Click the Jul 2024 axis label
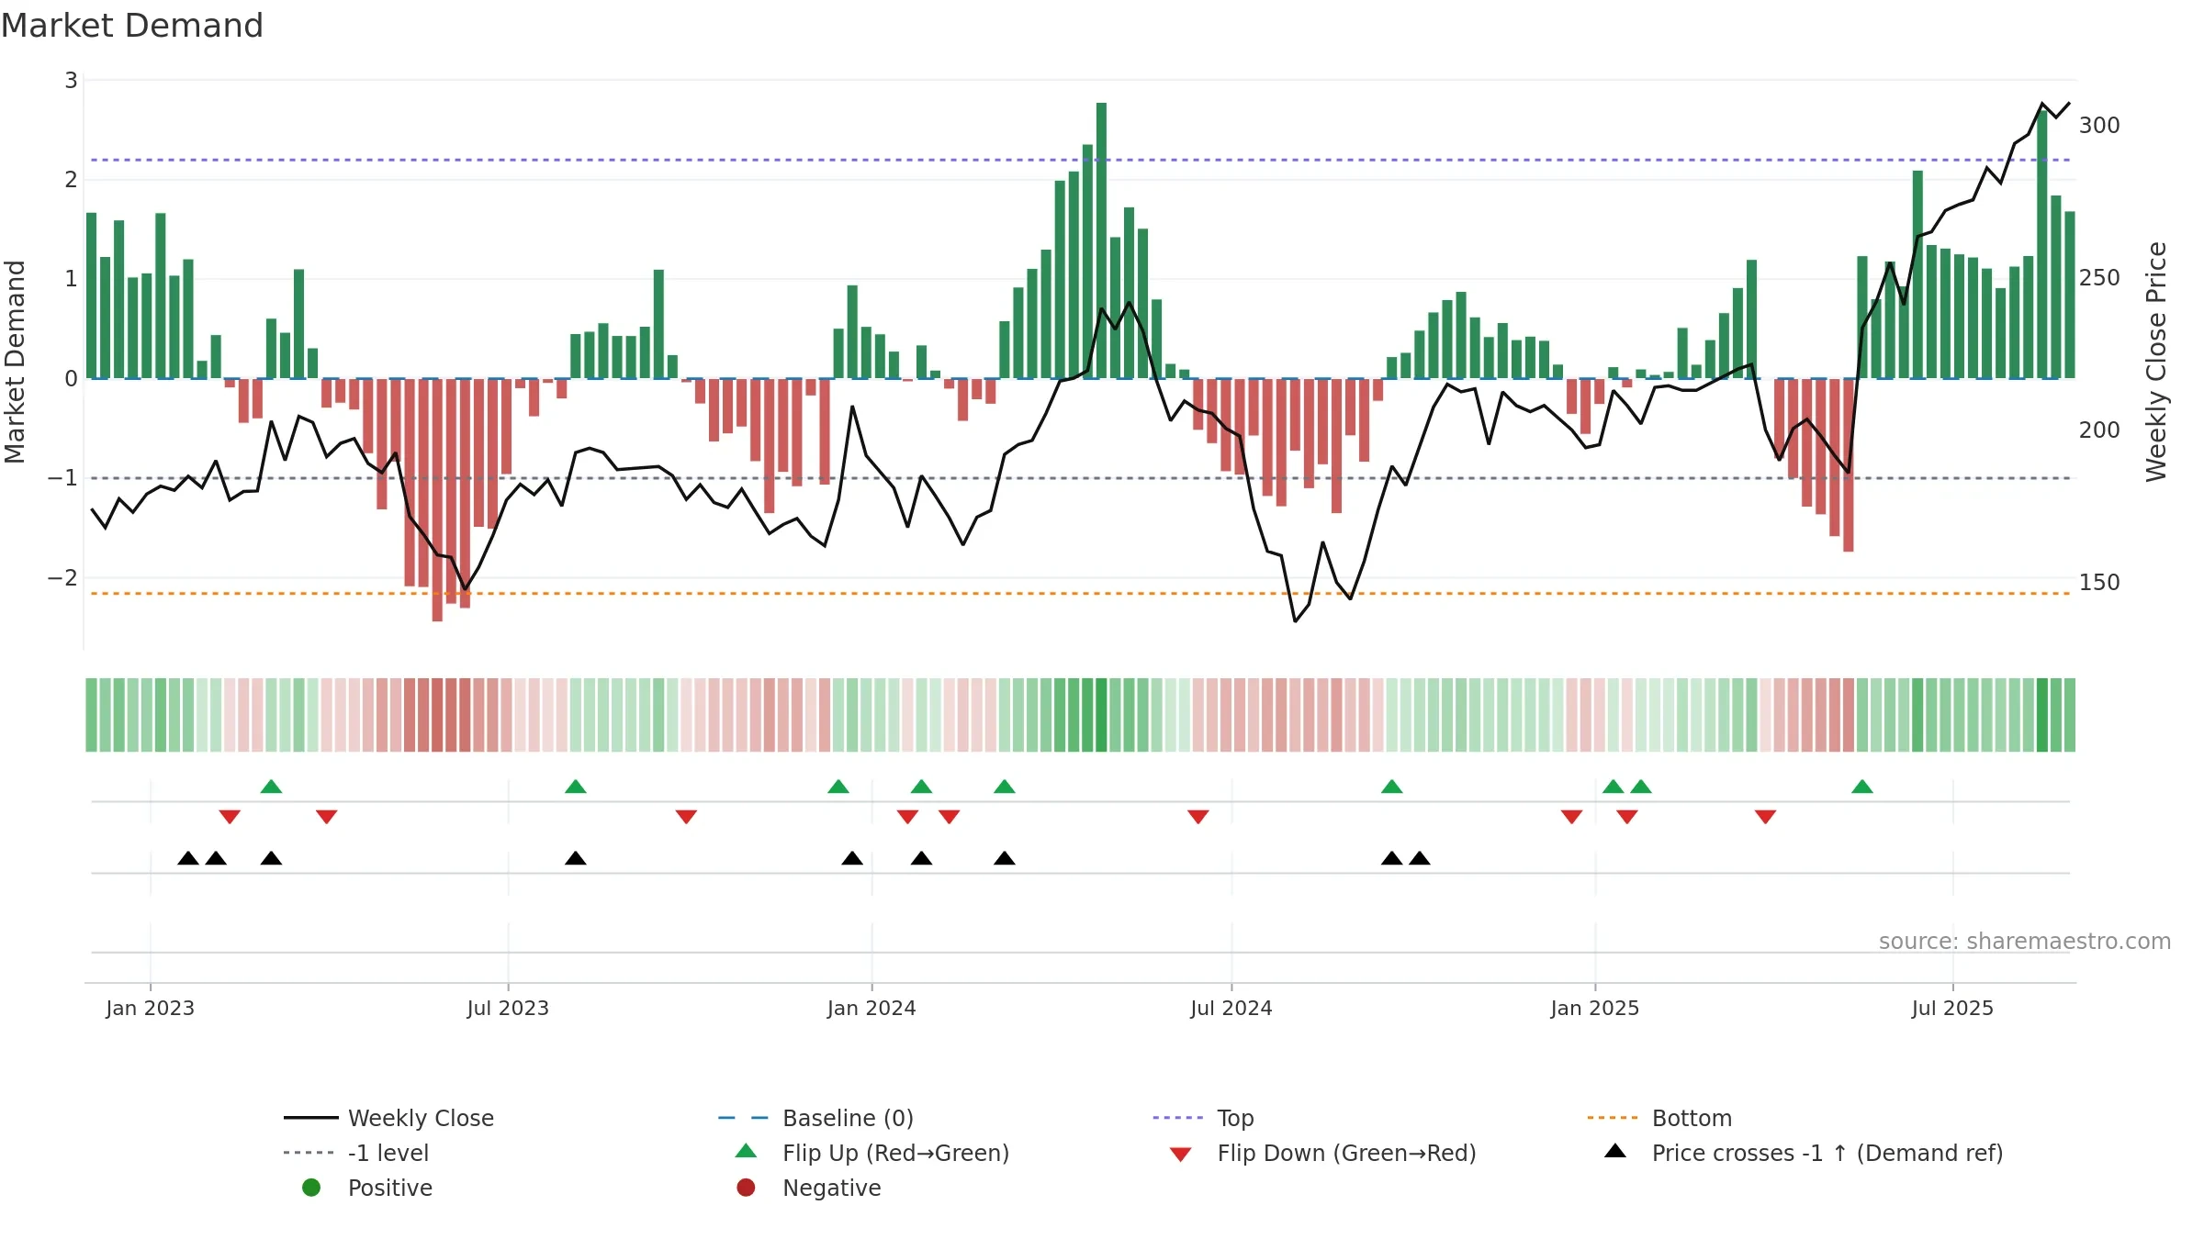 tap(1231, 1008)
